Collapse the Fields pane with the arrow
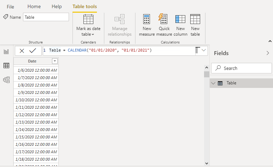The height and width of the screenshot is (167, 273). 268,53
